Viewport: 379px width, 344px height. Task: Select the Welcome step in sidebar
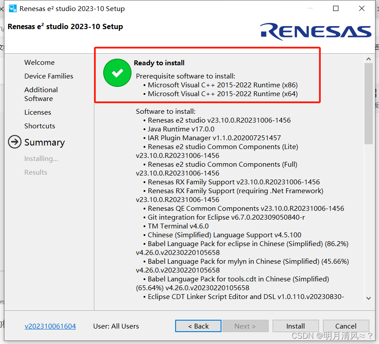click(39, 62)
